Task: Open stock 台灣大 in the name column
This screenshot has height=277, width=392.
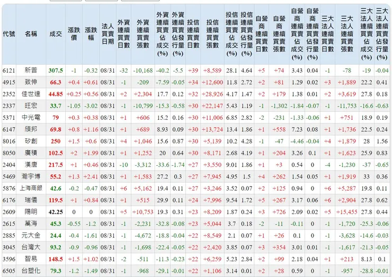Action: pyautogui.click(x=31, y=247)
